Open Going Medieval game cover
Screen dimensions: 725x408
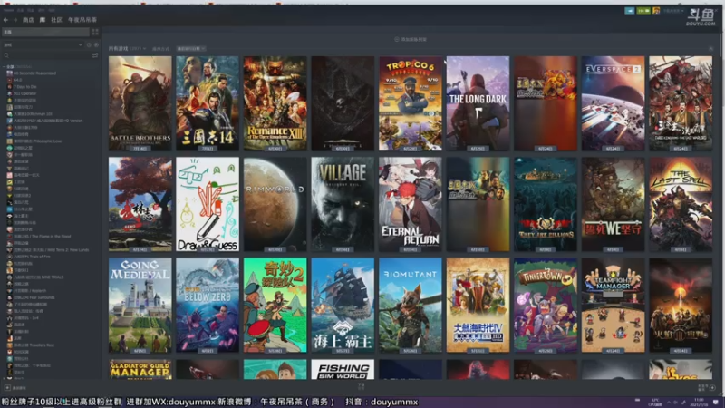point(140,306)
